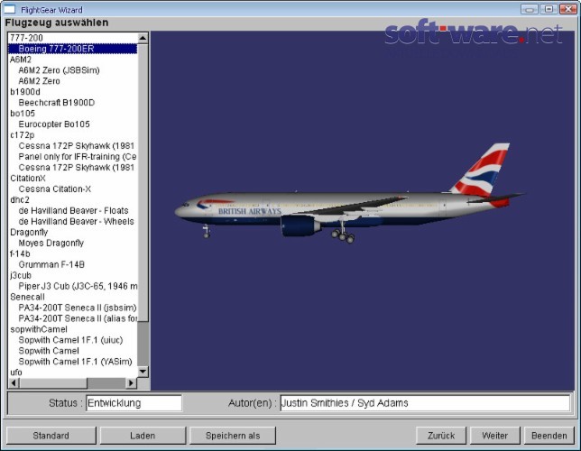Select the 777-200 group entry

click(72, 38)
